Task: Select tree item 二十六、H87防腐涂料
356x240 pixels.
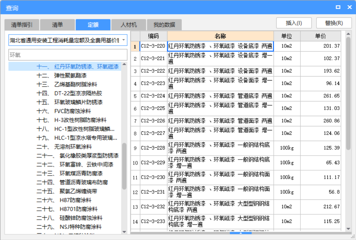Action: pos(64,200)
